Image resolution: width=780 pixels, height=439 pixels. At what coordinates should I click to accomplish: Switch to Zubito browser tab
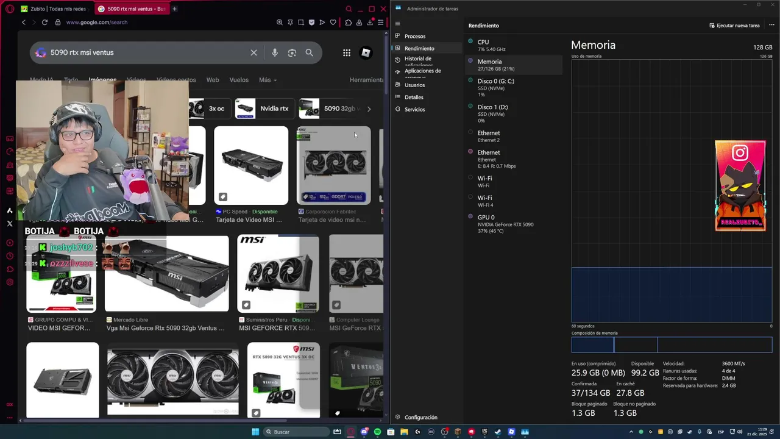(54, 9)
